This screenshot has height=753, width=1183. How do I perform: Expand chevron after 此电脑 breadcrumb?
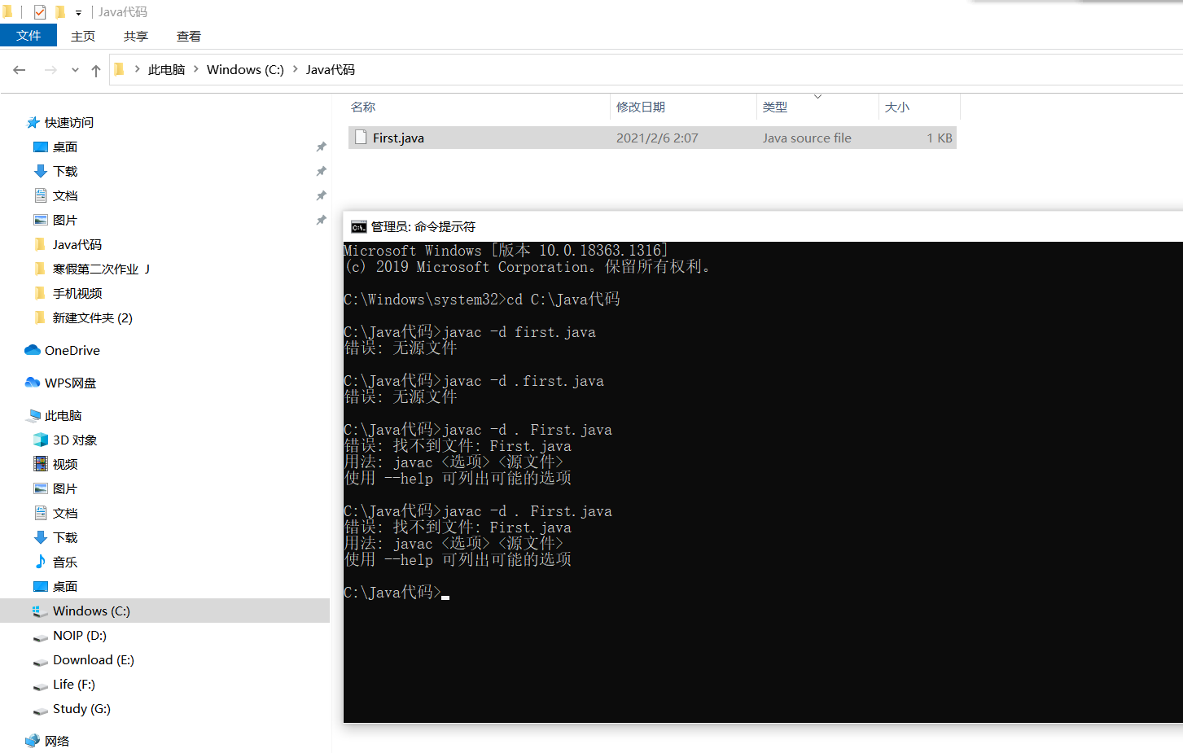(196, 69)
